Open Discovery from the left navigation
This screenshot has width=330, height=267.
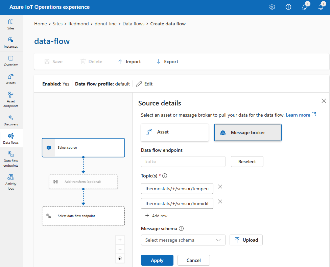[x=11, y=120]
